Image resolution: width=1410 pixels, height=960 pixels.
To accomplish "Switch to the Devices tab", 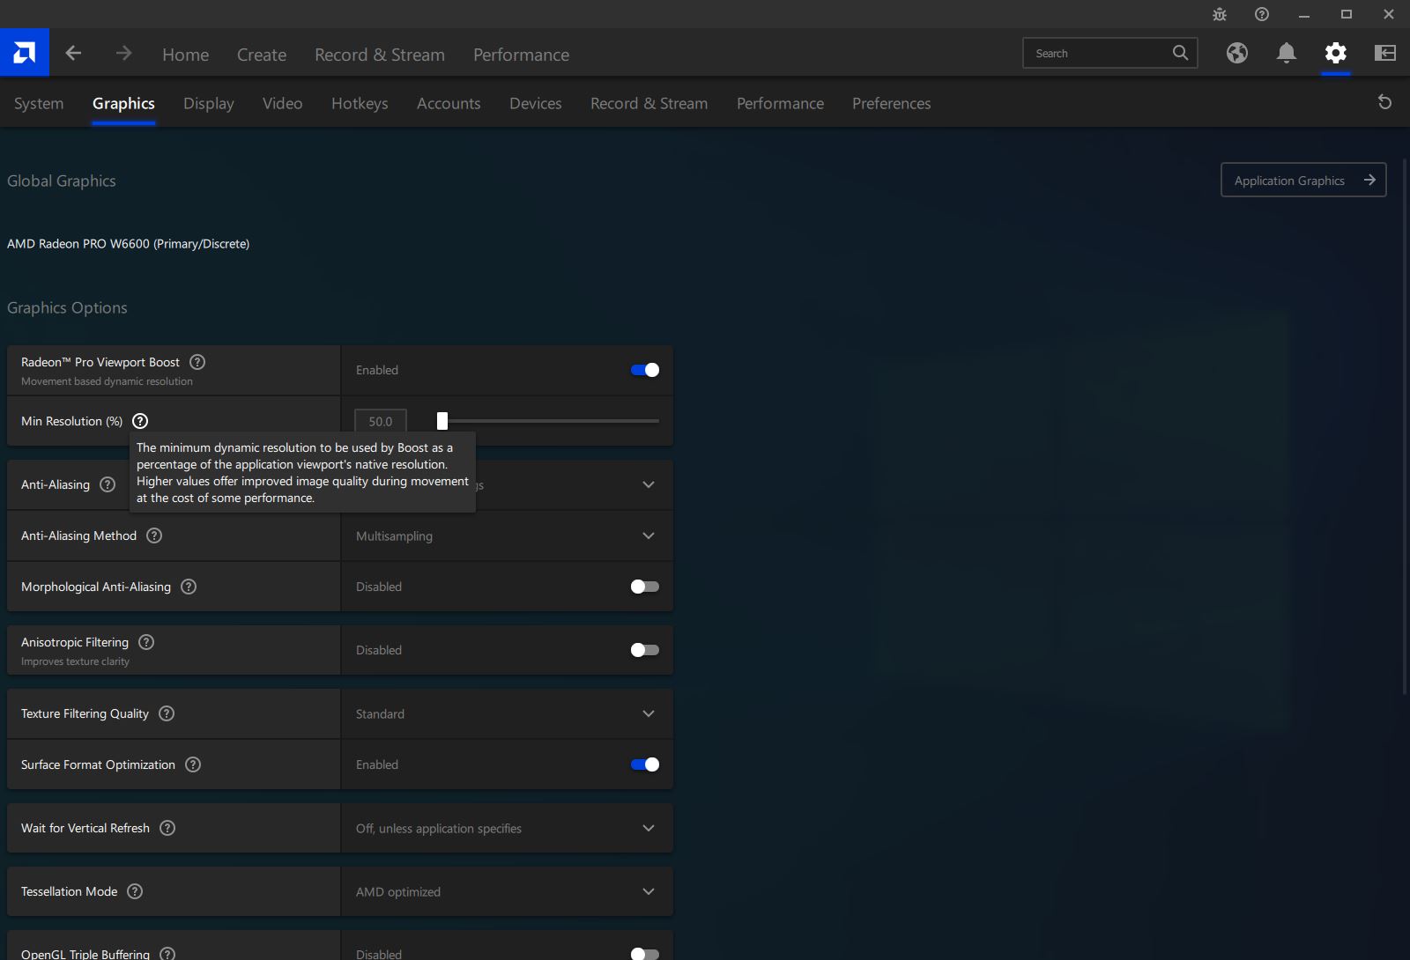I will [536, 103].
